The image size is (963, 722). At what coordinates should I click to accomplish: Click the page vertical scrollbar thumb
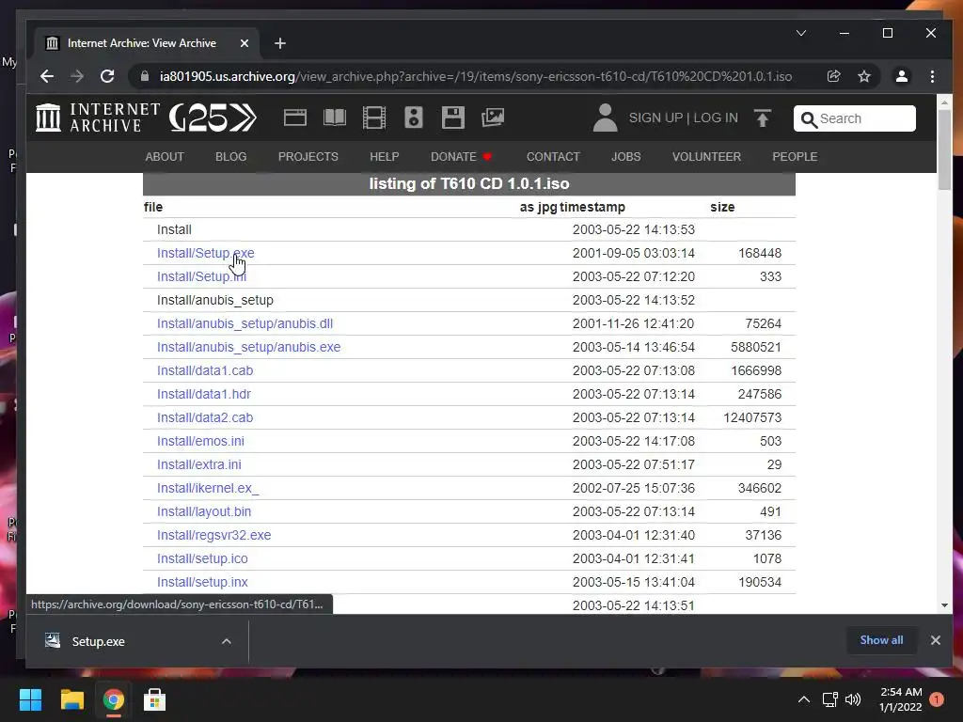coord(944,149)
